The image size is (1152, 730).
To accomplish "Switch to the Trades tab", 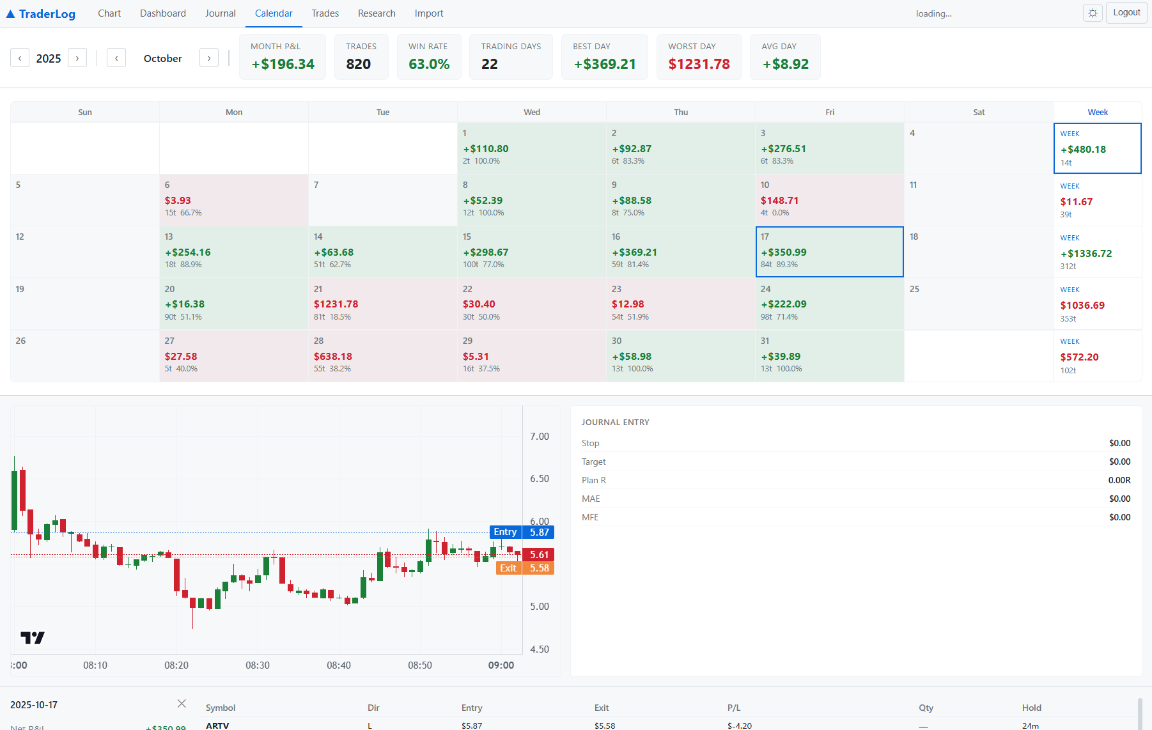I will [x=325, y=13].
